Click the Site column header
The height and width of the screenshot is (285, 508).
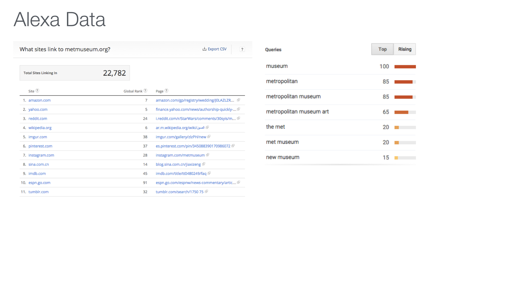[x=31, y=91]
